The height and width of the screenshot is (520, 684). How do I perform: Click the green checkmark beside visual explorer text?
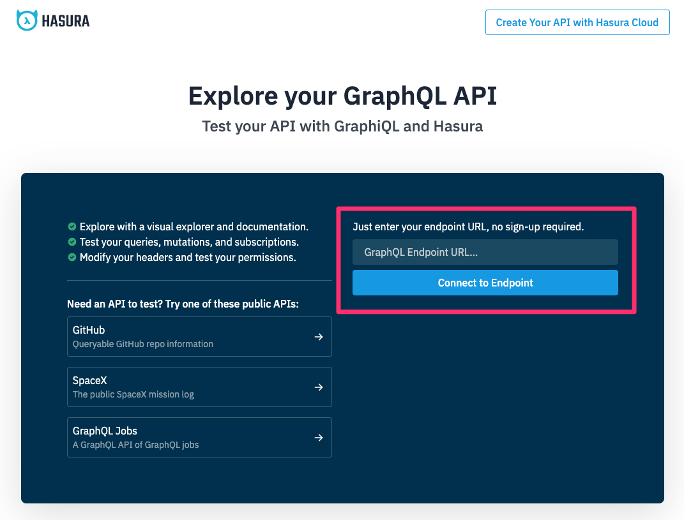[72, 227]
